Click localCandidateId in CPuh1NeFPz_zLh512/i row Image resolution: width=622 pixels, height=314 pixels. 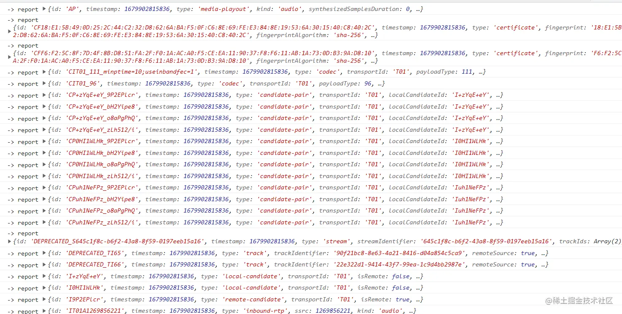point(439,223)
